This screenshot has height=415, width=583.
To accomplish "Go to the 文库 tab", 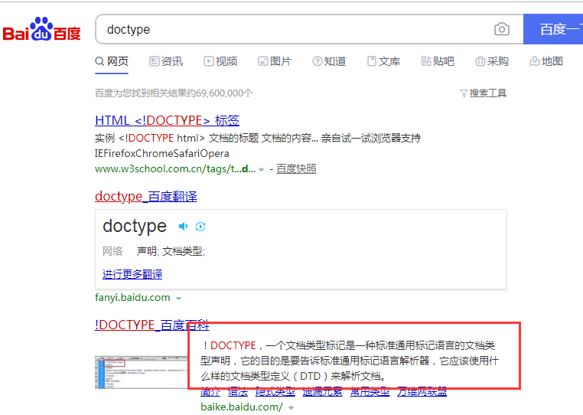I will [x=383, y=61].
